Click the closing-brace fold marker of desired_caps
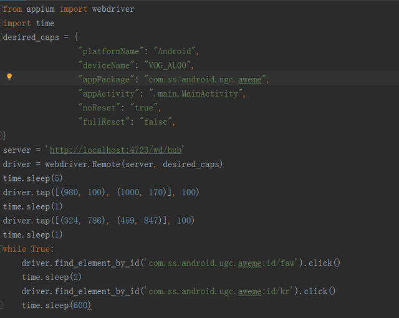The width and height of the screenshot is (399, 318). [1, 135]
